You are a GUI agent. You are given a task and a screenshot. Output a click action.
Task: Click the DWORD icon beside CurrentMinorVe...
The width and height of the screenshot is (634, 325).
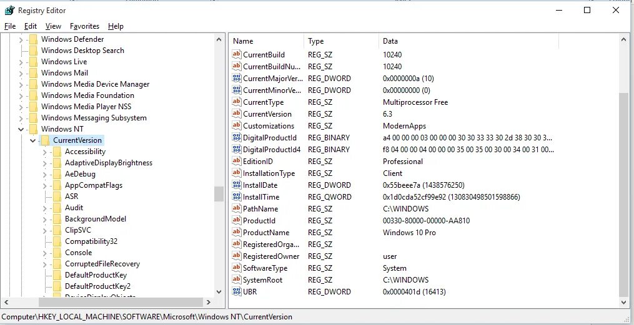tap(237, 90)
